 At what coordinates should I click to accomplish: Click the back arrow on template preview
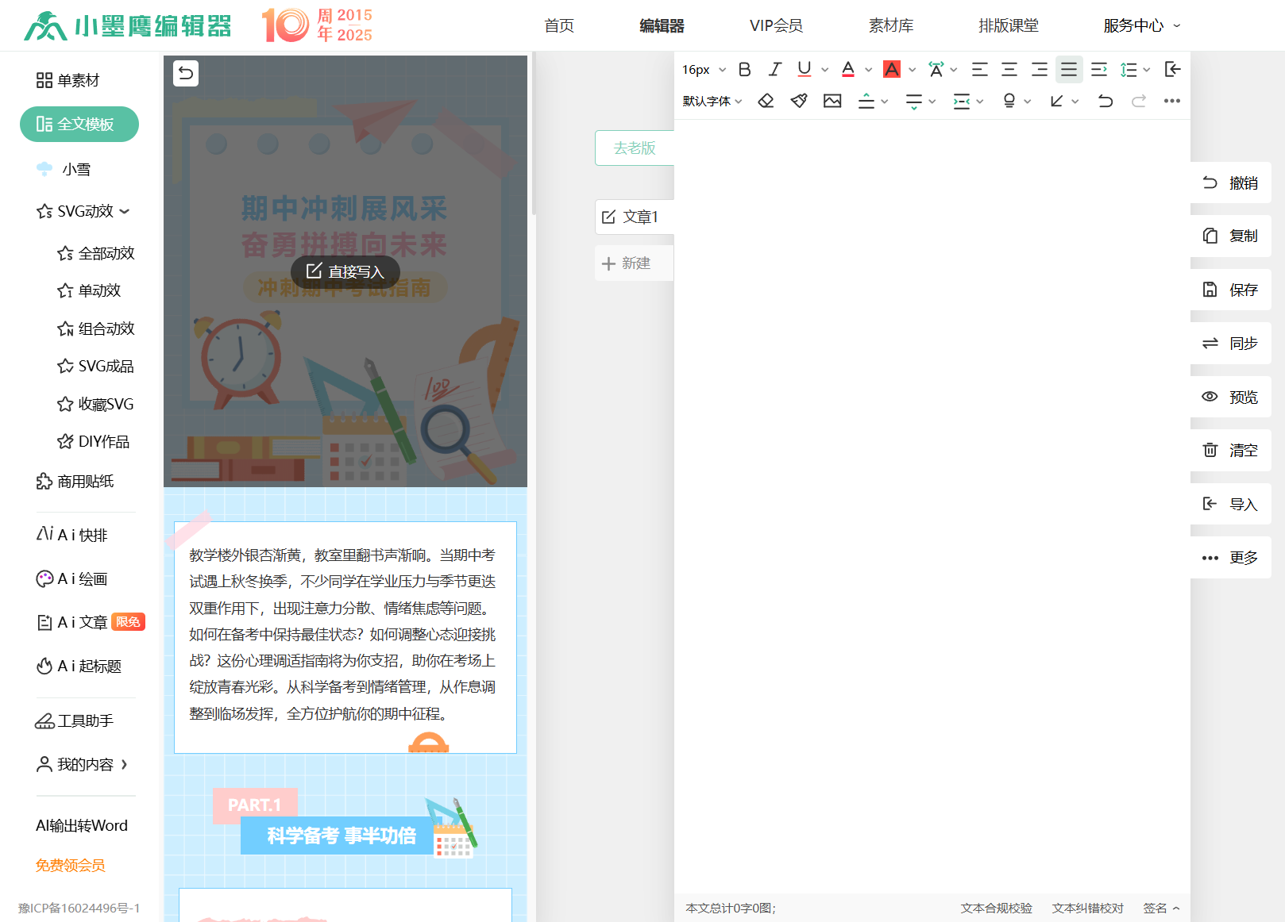pos(186,74)
